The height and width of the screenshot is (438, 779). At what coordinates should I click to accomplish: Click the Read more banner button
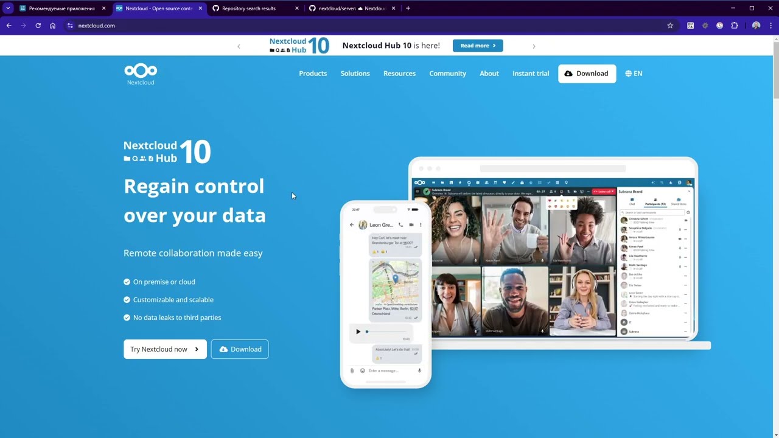click(478, 46)
